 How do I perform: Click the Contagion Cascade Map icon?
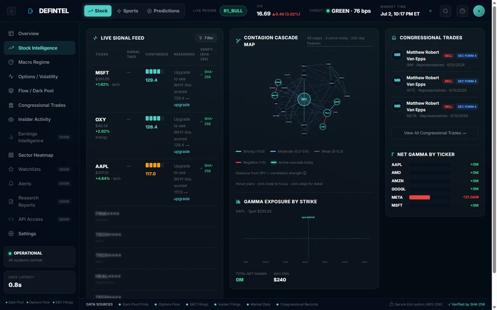(x=238, y=41)
